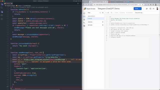The height and width of the screenshot is (90, 160).
Task: Open the Apps Script help icon
Action: [x=150, y=9]
